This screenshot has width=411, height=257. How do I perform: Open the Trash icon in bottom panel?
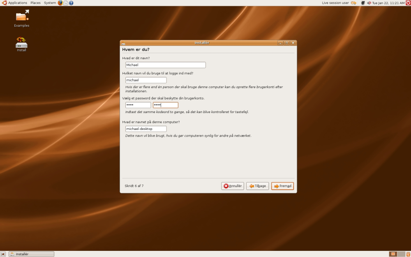[x=408, y=254]
